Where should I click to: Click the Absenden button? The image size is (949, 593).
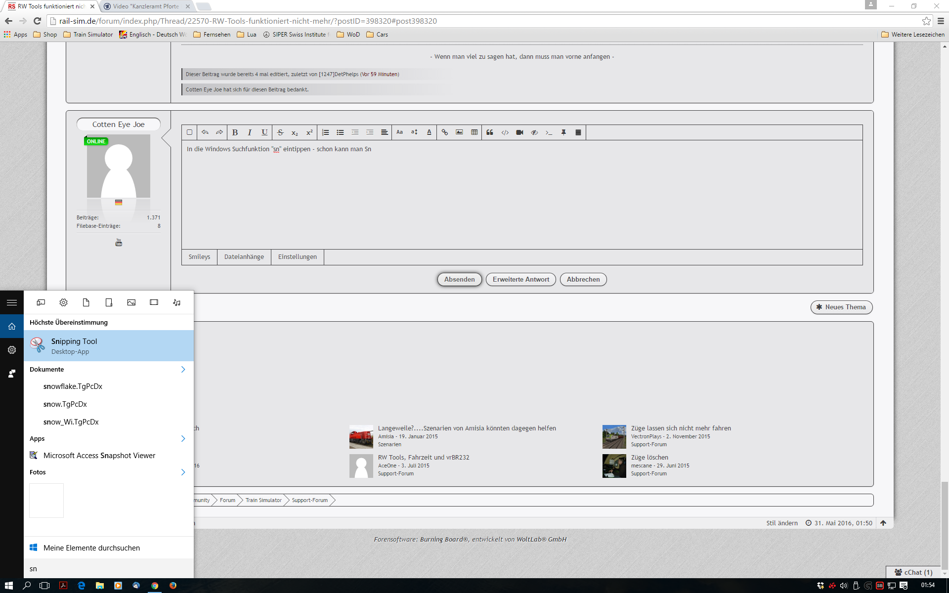pyautogui.click(x=459, y=280)
